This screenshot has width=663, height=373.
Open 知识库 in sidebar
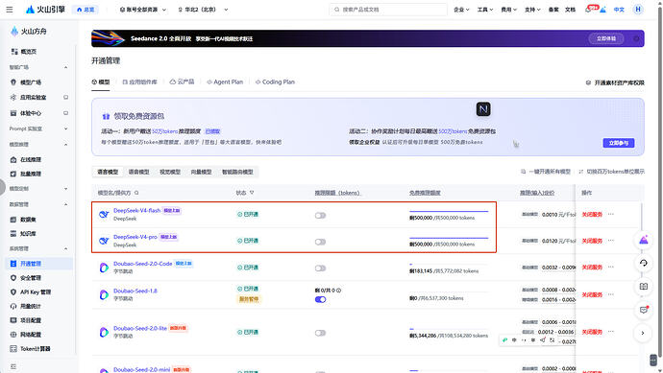coord(23,233)
